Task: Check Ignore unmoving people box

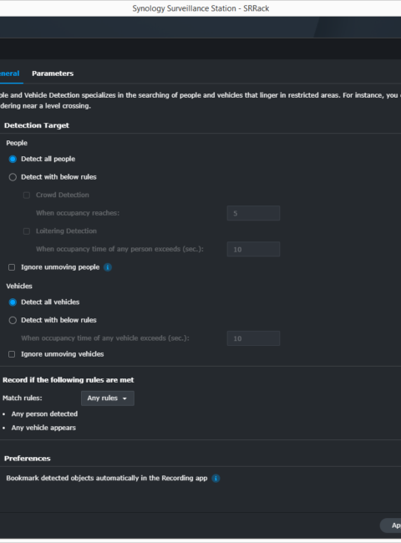Action: 12,267
